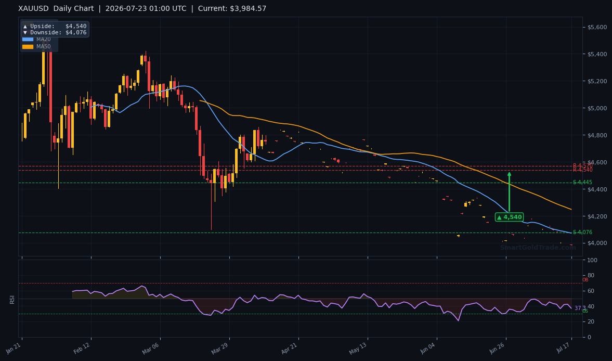Click the Mar 29 date label
Viewport: 612px width, 361px height.
(220, 348)
